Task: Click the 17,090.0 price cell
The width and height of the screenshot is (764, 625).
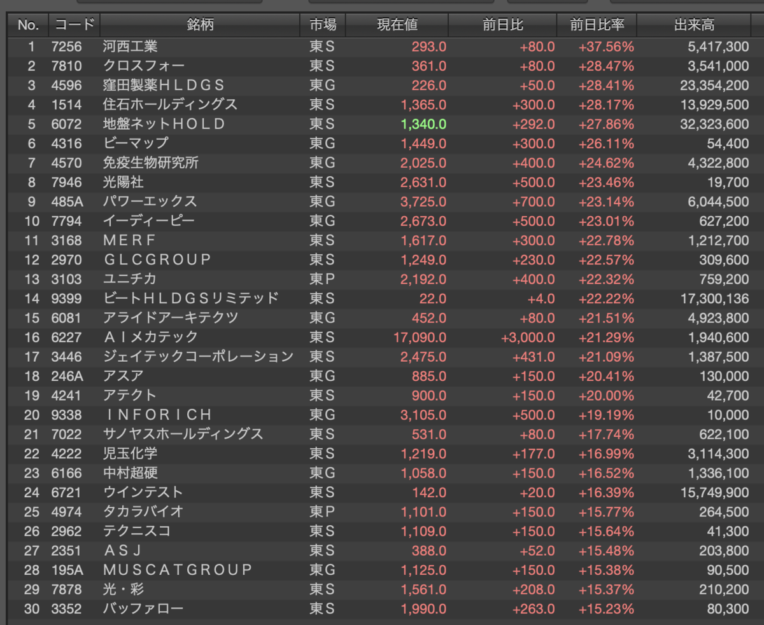Action: [x=420, y=338]
